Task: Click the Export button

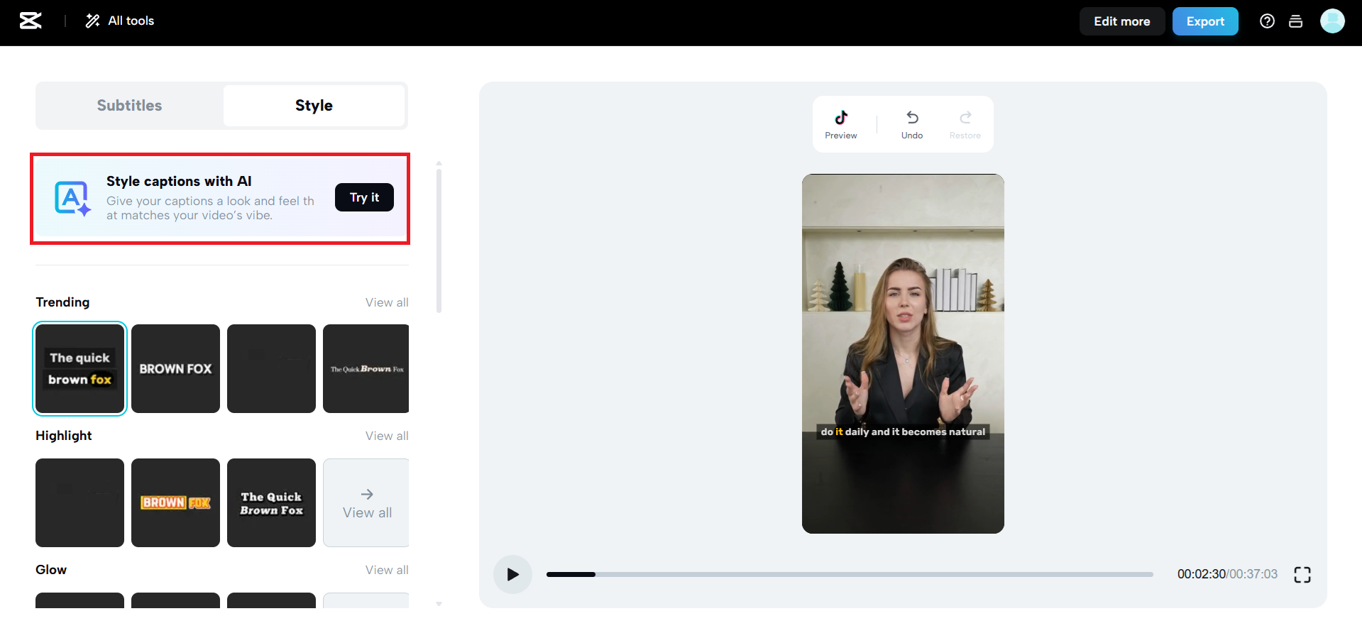Action: pos(1205,21)
